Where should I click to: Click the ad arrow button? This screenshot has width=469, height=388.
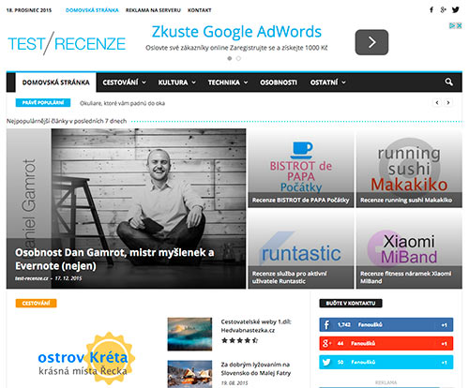(x=371, y=42)
